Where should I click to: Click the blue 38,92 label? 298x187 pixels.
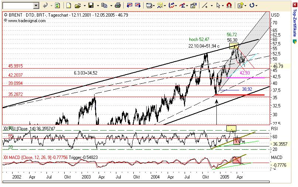coord(247,89)
